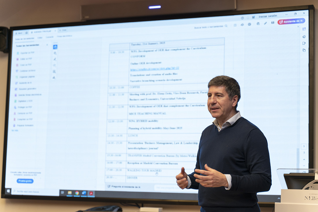318x212 pixels.
Task: Click Iniciar sesión at the top right
Action: pyautogui.click(x=268, y=16)
